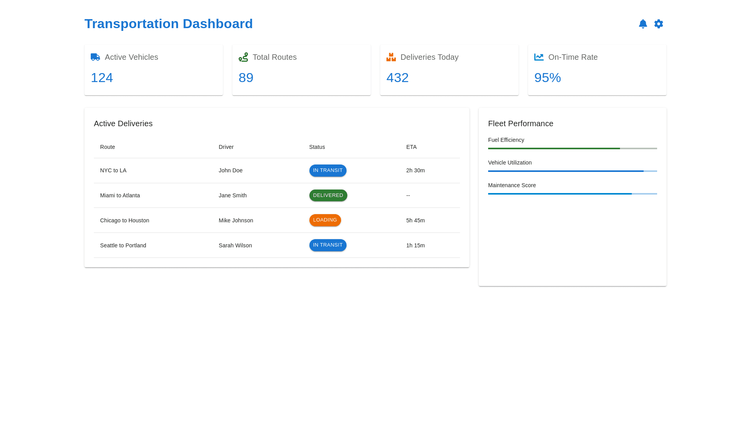
Task: Click the DELIVERED badge for Miami to Atlanta
Action: [328, 195]
